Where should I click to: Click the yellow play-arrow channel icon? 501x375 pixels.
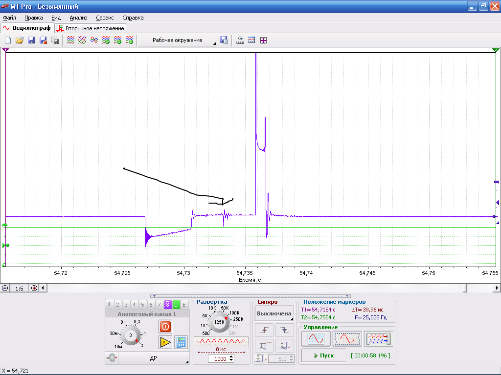point(165,342)
